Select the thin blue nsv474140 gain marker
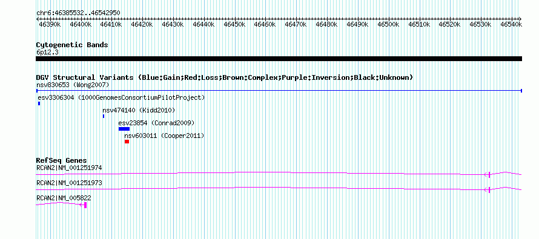Viewport: 539px width, 239px height. pyautogui.click(x=104, y=116)
